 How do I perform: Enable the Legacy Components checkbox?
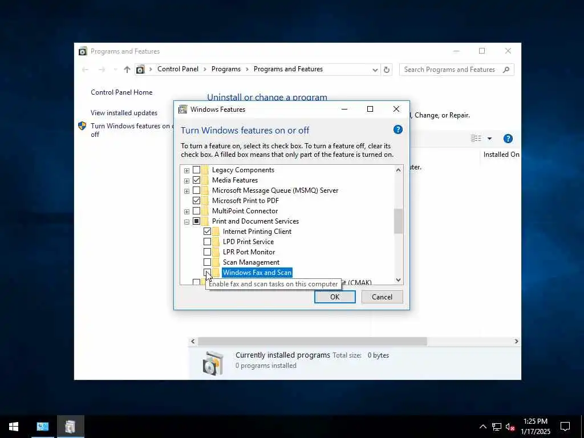196,170
